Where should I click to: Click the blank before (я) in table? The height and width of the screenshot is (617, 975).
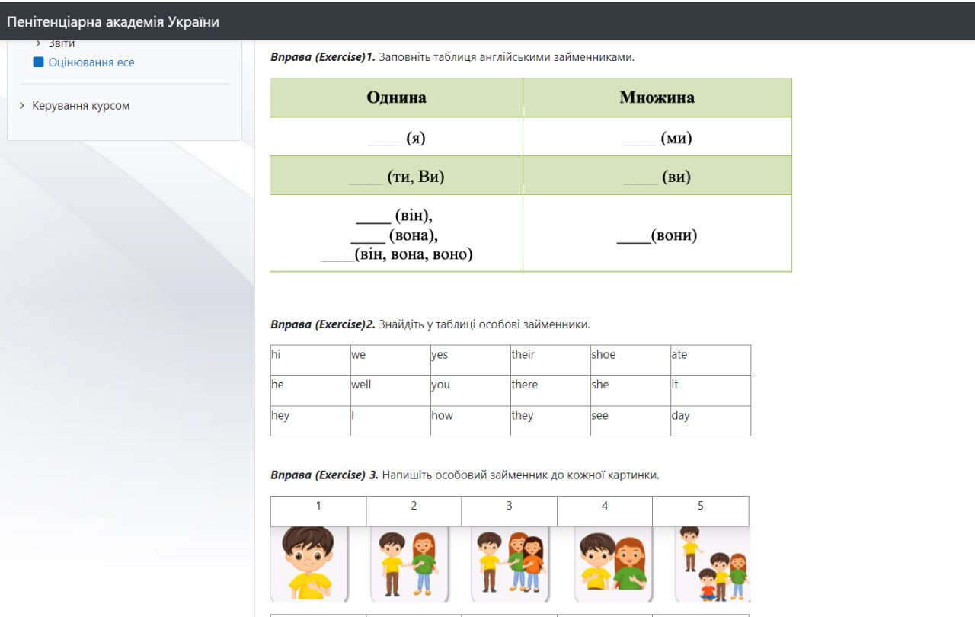(385, 139)
